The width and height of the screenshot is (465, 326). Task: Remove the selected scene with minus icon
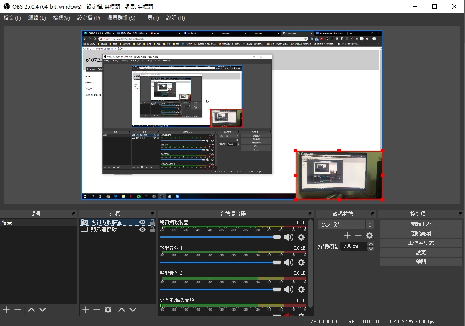pos(18,310)
